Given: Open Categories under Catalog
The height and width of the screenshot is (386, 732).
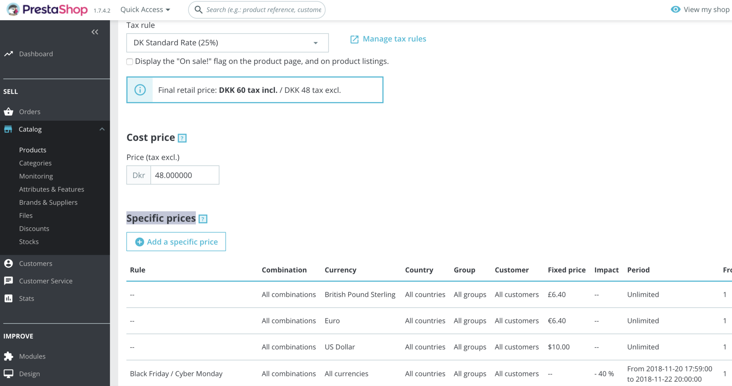Looking at the screenshot, I should click(x=35, y=163).
